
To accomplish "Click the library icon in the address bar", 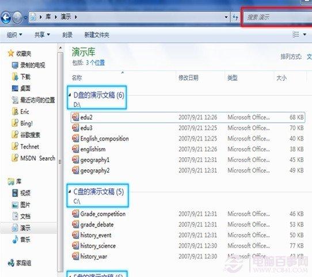I will tap(33, 17).
